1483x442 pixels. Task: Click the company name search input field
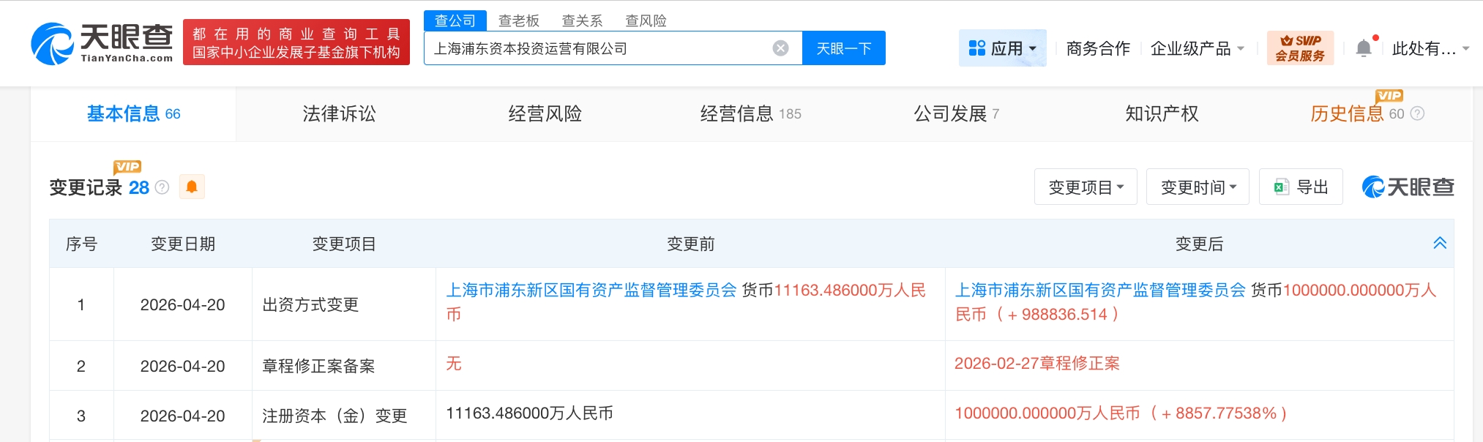coord(597,48)
